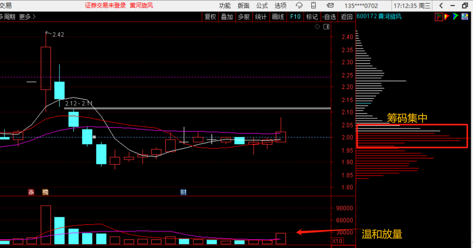Click the 17:12:35 周三 clock display
The height and width of the screenshot is (248, 473).
point(412,6)
